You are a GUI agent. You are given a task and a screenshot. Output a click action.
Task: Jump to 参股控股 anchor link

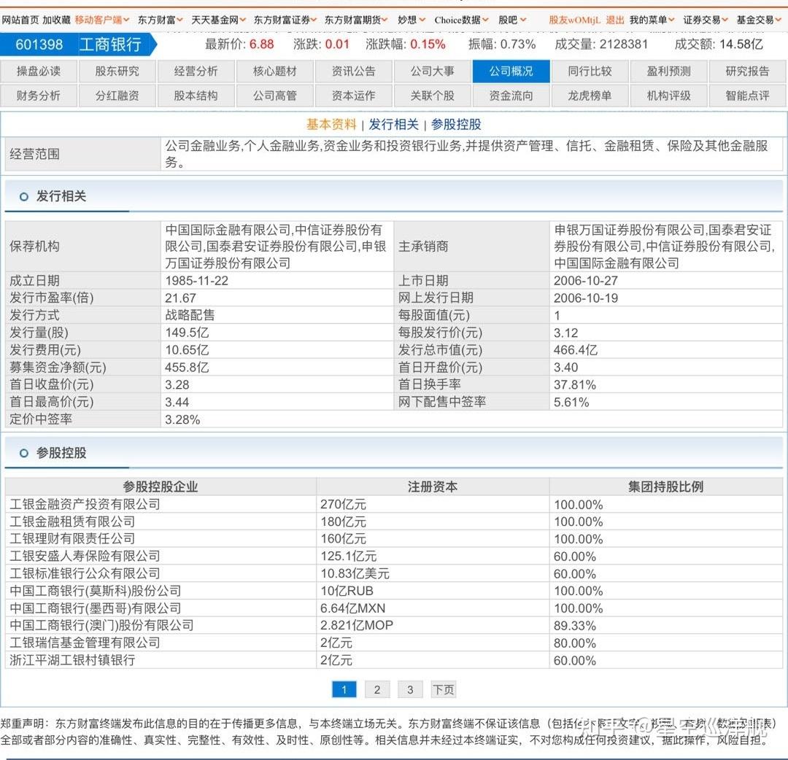click(x=456, y=124)
